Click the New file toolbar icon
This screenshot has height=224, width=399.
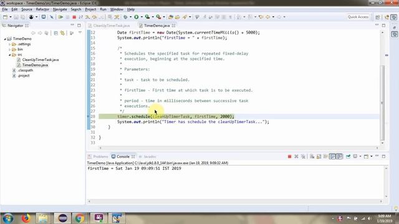(x=5, y=17)
